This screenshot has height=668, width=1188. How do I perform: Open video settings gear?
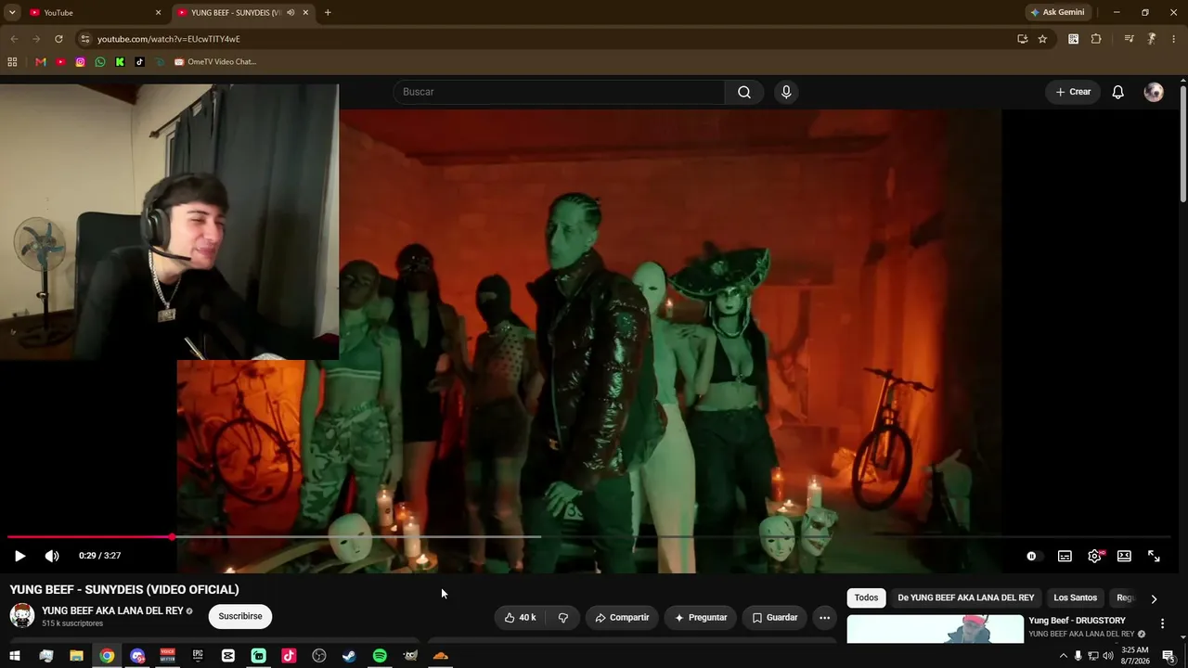coord(1095,556)
